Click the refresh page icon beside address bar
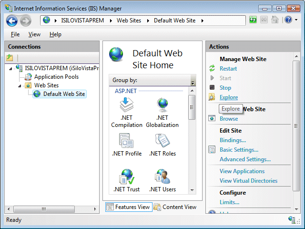The width and height of the screenshot is (305, 229). [253, 20]
